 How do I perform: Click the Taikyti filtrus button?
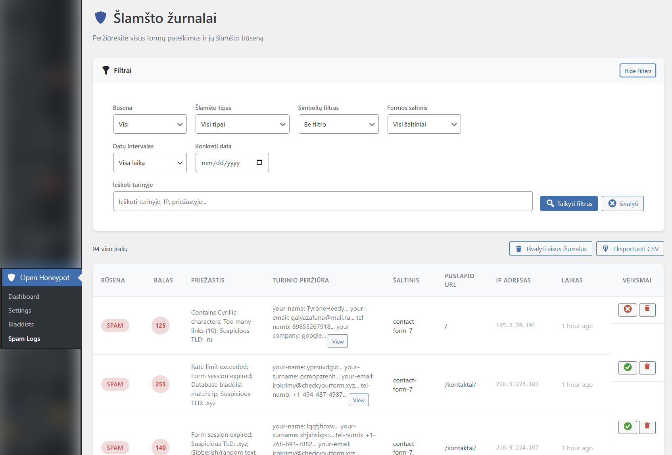pos(568,204)
